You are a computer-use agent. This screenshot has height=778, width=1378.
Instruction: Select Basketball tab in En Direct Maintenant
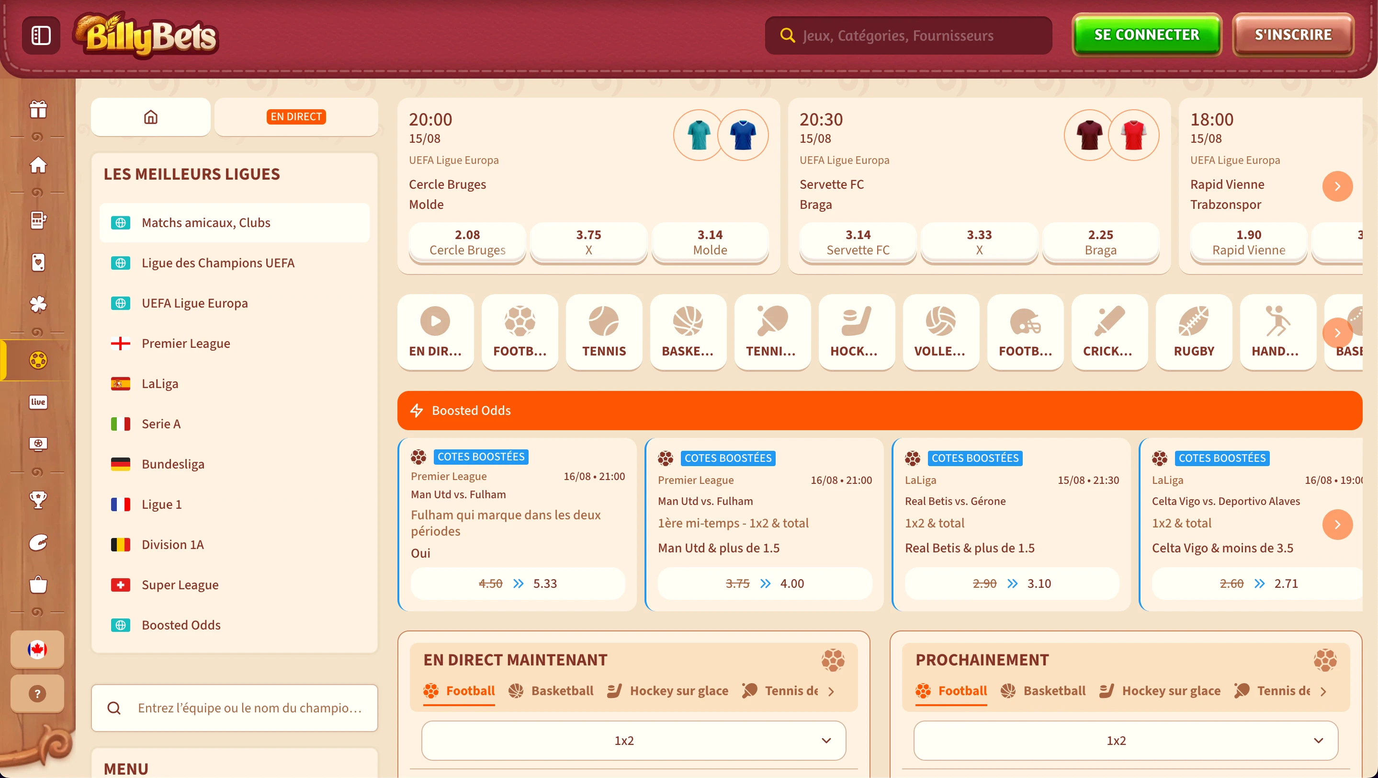pos(551,691)
